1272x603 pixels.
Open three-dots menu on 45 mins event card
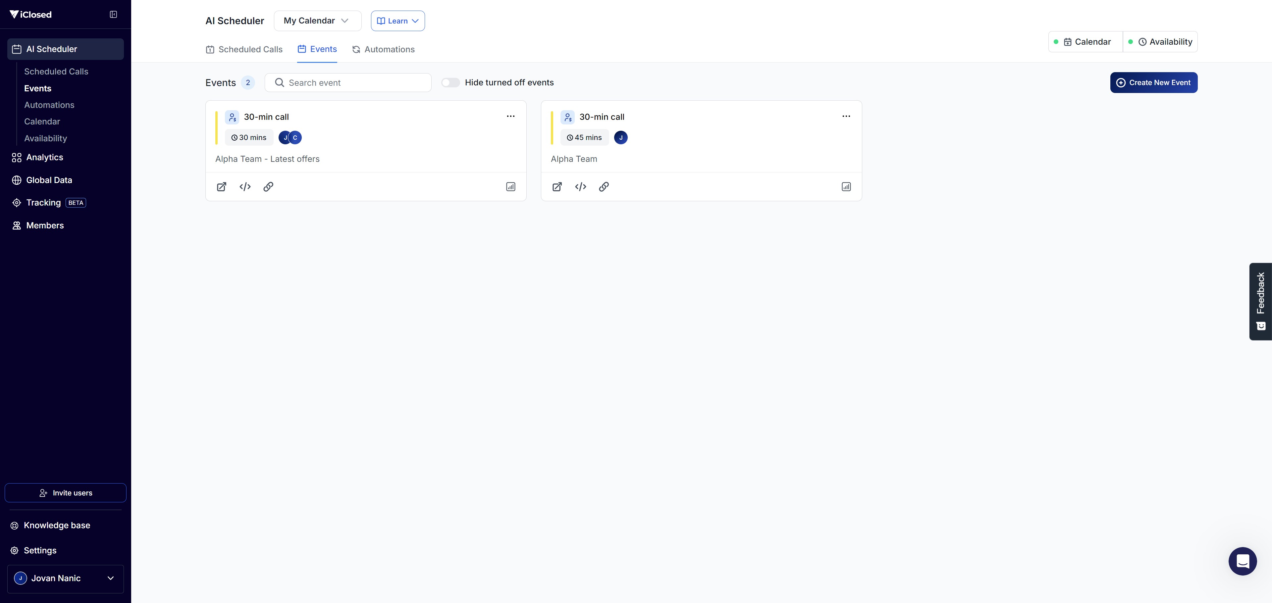[x=846, y=116]
